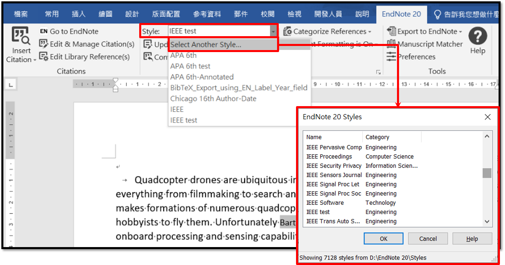Choose the IEEE Software style row
Screen dimensions: 505x265
coord(325,203)
